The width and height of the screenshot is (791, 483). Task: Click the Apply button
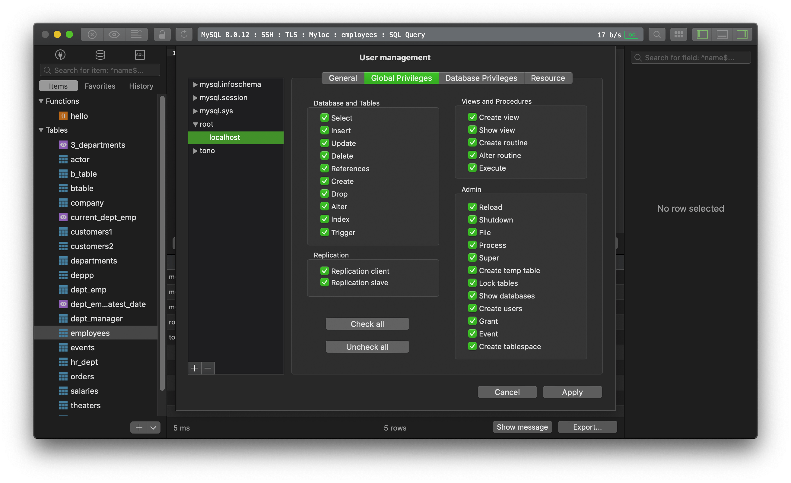coord(572,392)
